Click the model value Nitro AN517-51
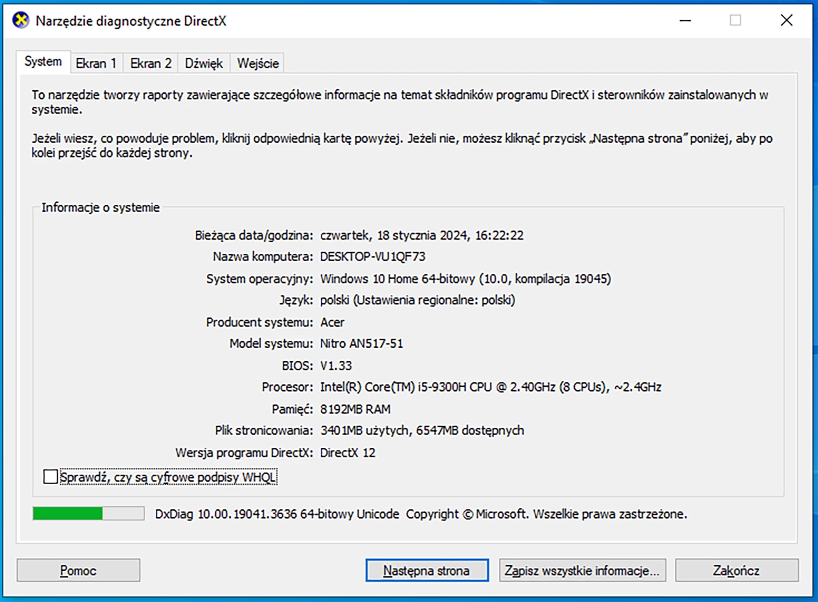 pyautogui.click(x=362, y=344)
